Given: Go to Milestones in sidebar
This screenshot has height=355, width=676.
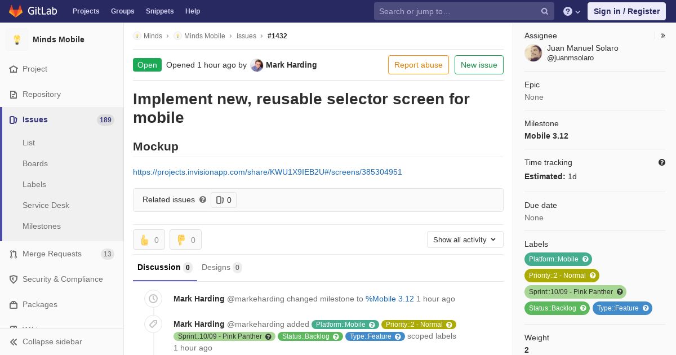Looking at the screenshot, I should [42, 226].
